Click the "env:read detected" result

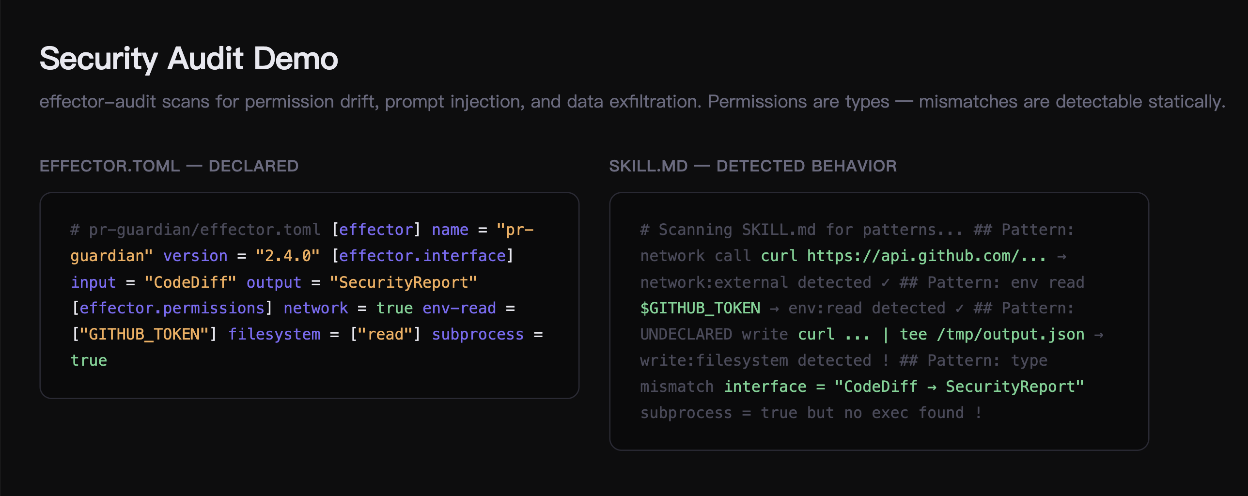867,308
